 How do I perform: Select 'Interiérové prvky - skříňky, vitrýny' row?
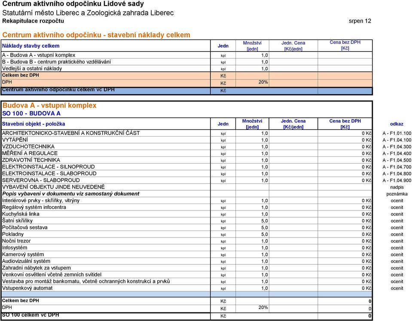pos(186,201)
